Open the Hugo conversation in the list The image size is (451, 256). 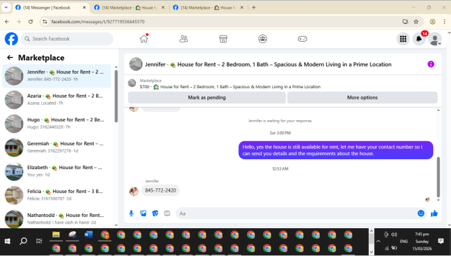click(x=57, y=123)
